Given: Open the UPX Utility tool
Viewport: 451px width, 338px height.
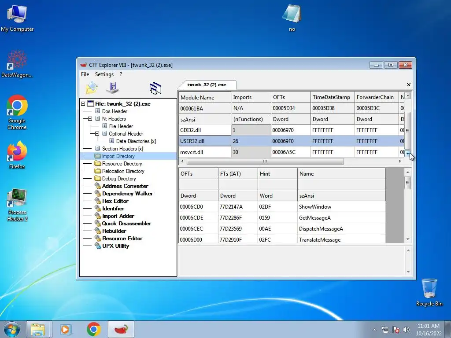Looking at the screenshot, I should [115, 246].
